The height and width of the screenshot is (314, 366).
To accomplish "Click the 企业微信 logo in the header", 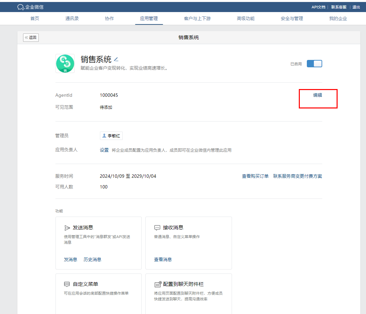I will tap(30, 7).
